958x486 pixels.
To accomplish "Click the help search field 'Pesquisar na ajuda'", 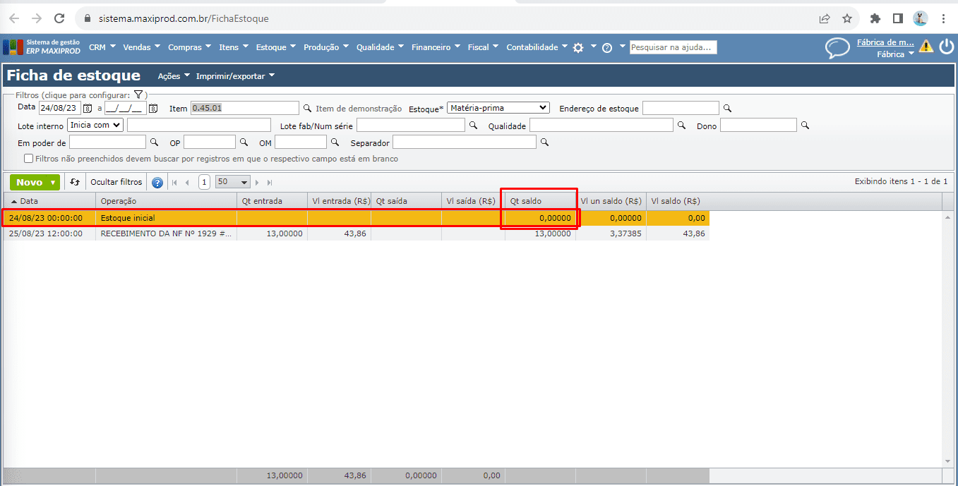I will (x=673, y=47).
